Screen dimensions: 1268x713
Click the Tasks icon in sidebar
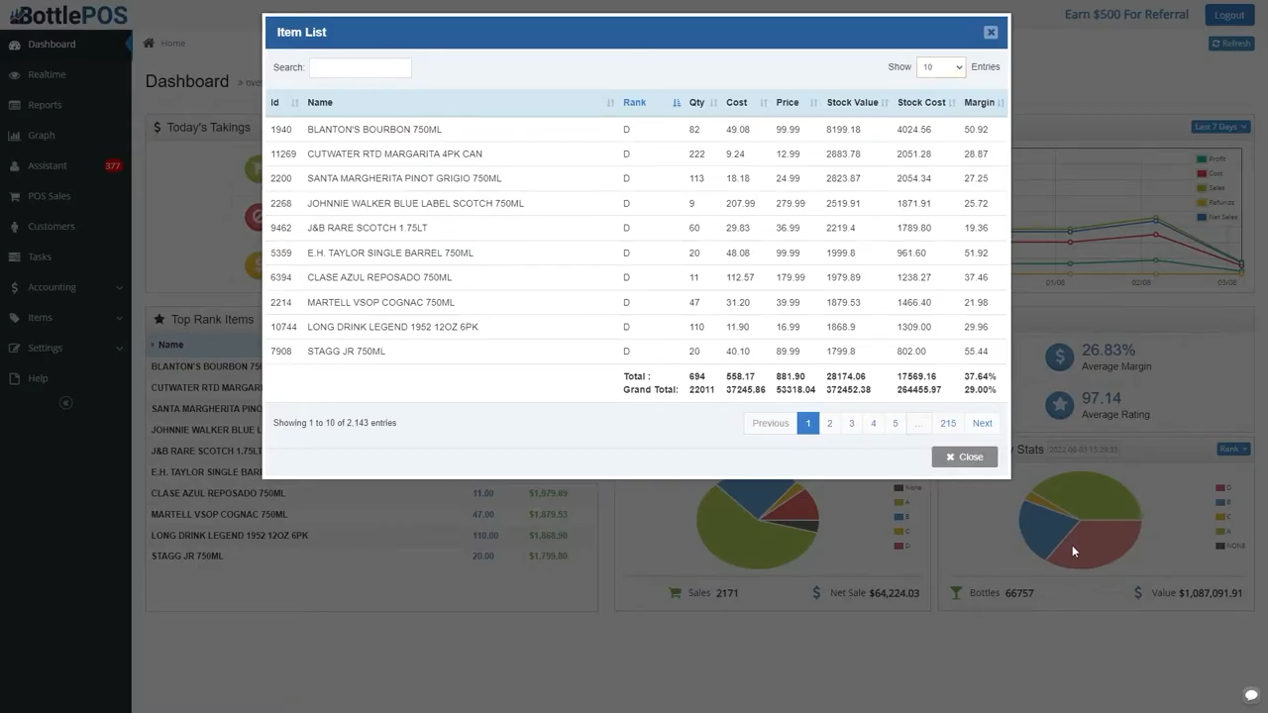14,257
